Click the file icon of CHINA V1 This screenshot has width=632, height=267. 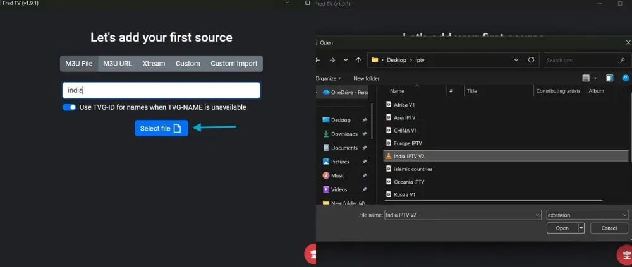(x=389, y=130)
